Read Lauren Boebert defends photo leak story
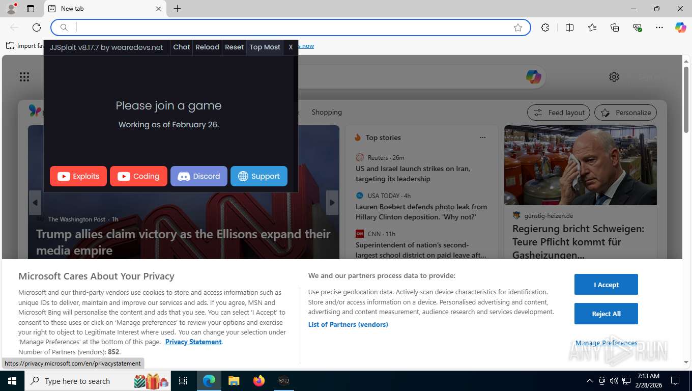Screen dimensions: 692x391 (421, 212)
